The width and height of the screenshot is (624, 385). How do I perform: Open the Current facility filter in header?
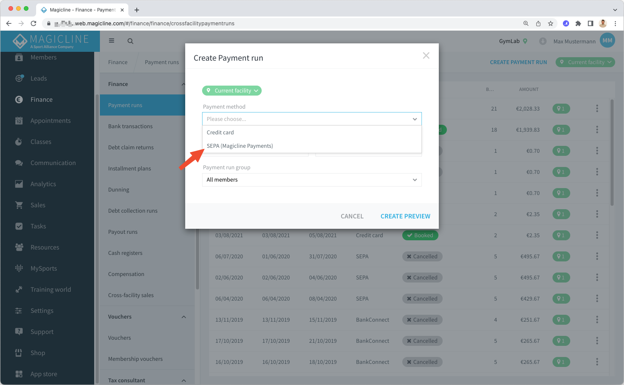(x=585, y=62)
